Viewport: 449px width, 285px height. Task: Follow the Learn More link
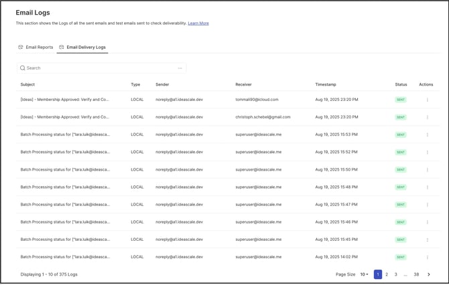click(x=198, y=23)
